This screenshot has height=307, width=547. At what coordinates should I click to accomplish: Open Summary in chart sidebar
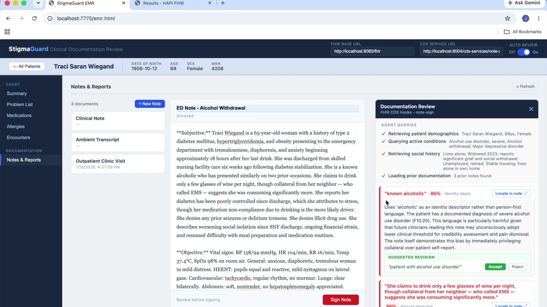[x=17, y=93]
